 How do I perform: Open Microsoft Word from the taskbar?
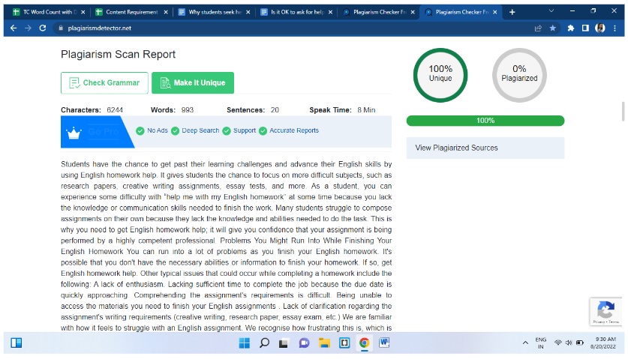click(x=384, y=343)
